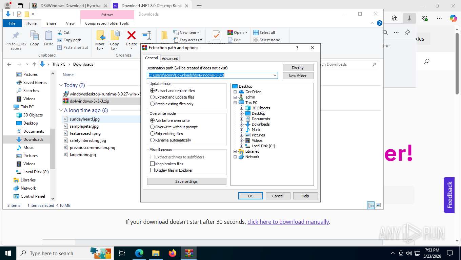The height and width of the screenshot is (260, 461).
Task: Open Explorer help question mark icon
Action: (380, 23)
